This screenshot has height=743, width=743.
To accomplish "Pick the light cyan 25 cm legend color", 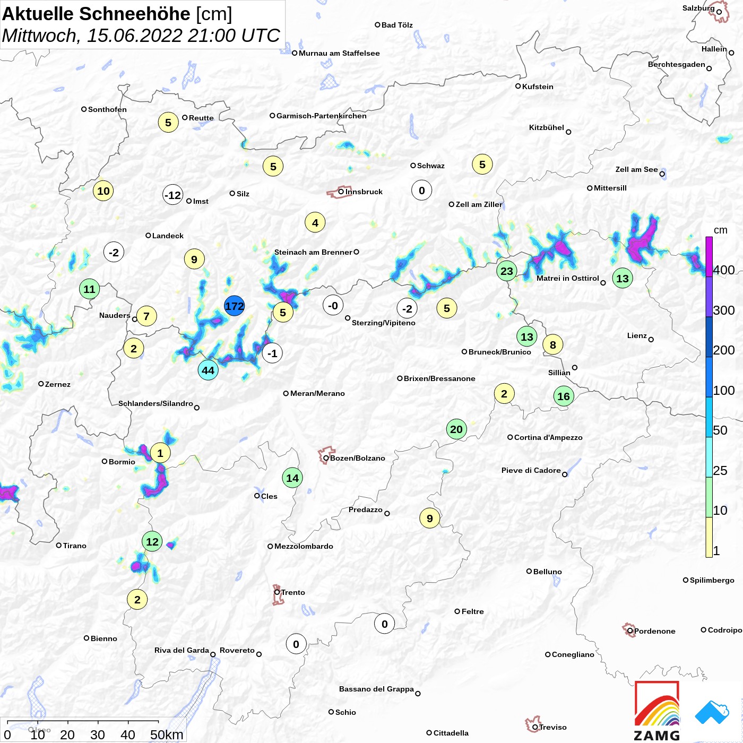I will (709, 457).
